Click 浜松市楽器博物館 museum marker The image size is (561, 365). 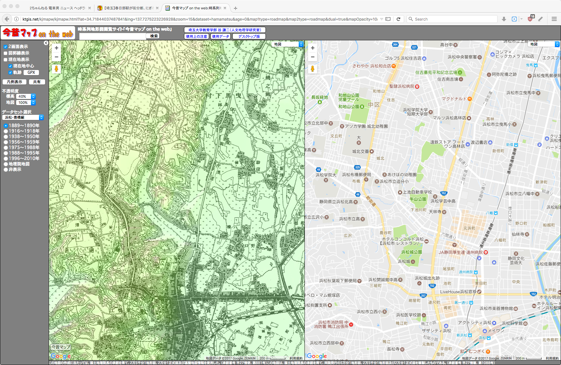[516, 309]
